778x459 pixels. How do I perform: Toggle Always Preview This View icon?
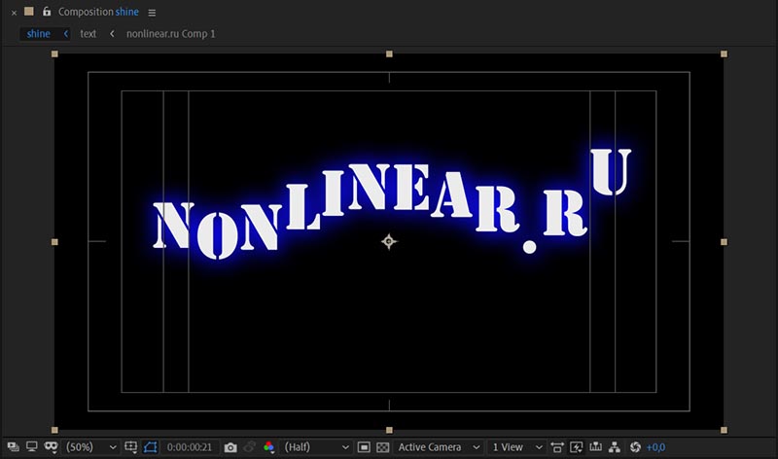coord(14,447)
